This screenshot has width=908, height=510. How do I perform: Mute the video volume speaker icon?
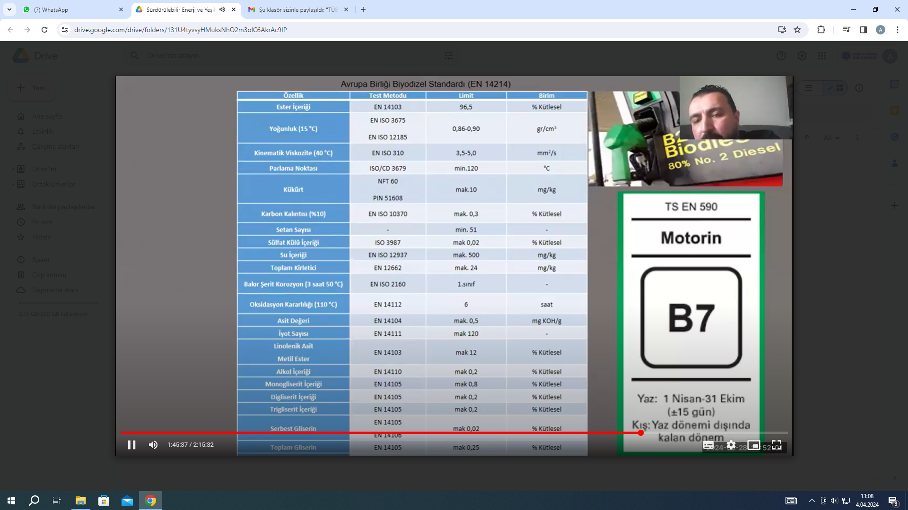click(153, 445)
